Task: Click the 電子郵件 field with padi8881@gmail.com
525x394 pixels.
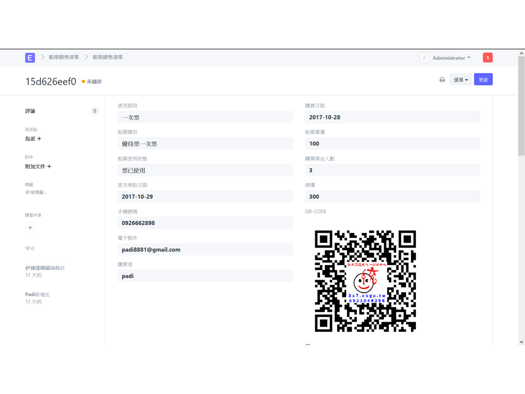Action: 205,250
